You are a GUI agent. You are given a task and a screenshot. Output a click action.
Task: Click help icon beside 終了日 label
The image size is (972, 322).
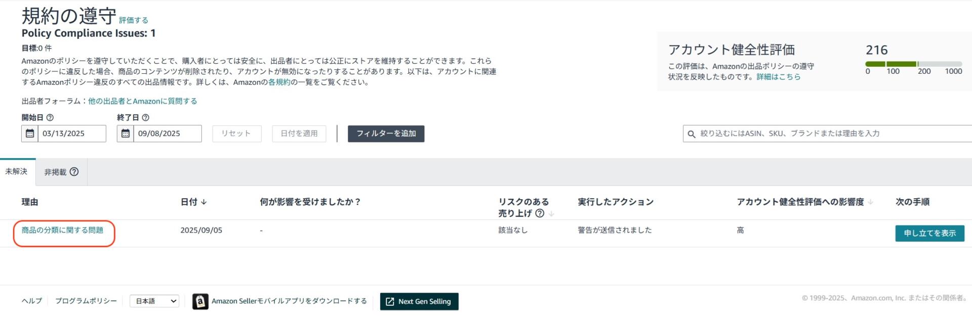(x=146, y=117)
